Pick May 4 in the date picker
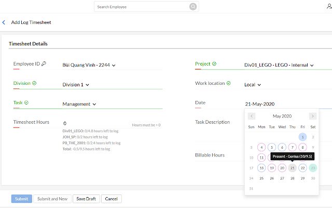The image size is (332, 208). [261, 147]
